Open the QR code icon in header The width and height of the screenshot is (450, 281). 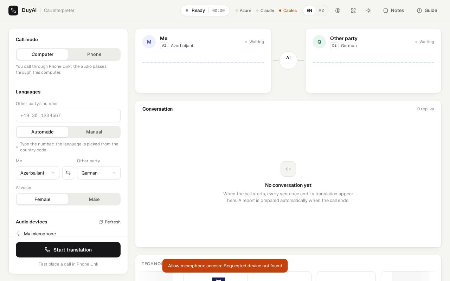(x=353, y=11)
